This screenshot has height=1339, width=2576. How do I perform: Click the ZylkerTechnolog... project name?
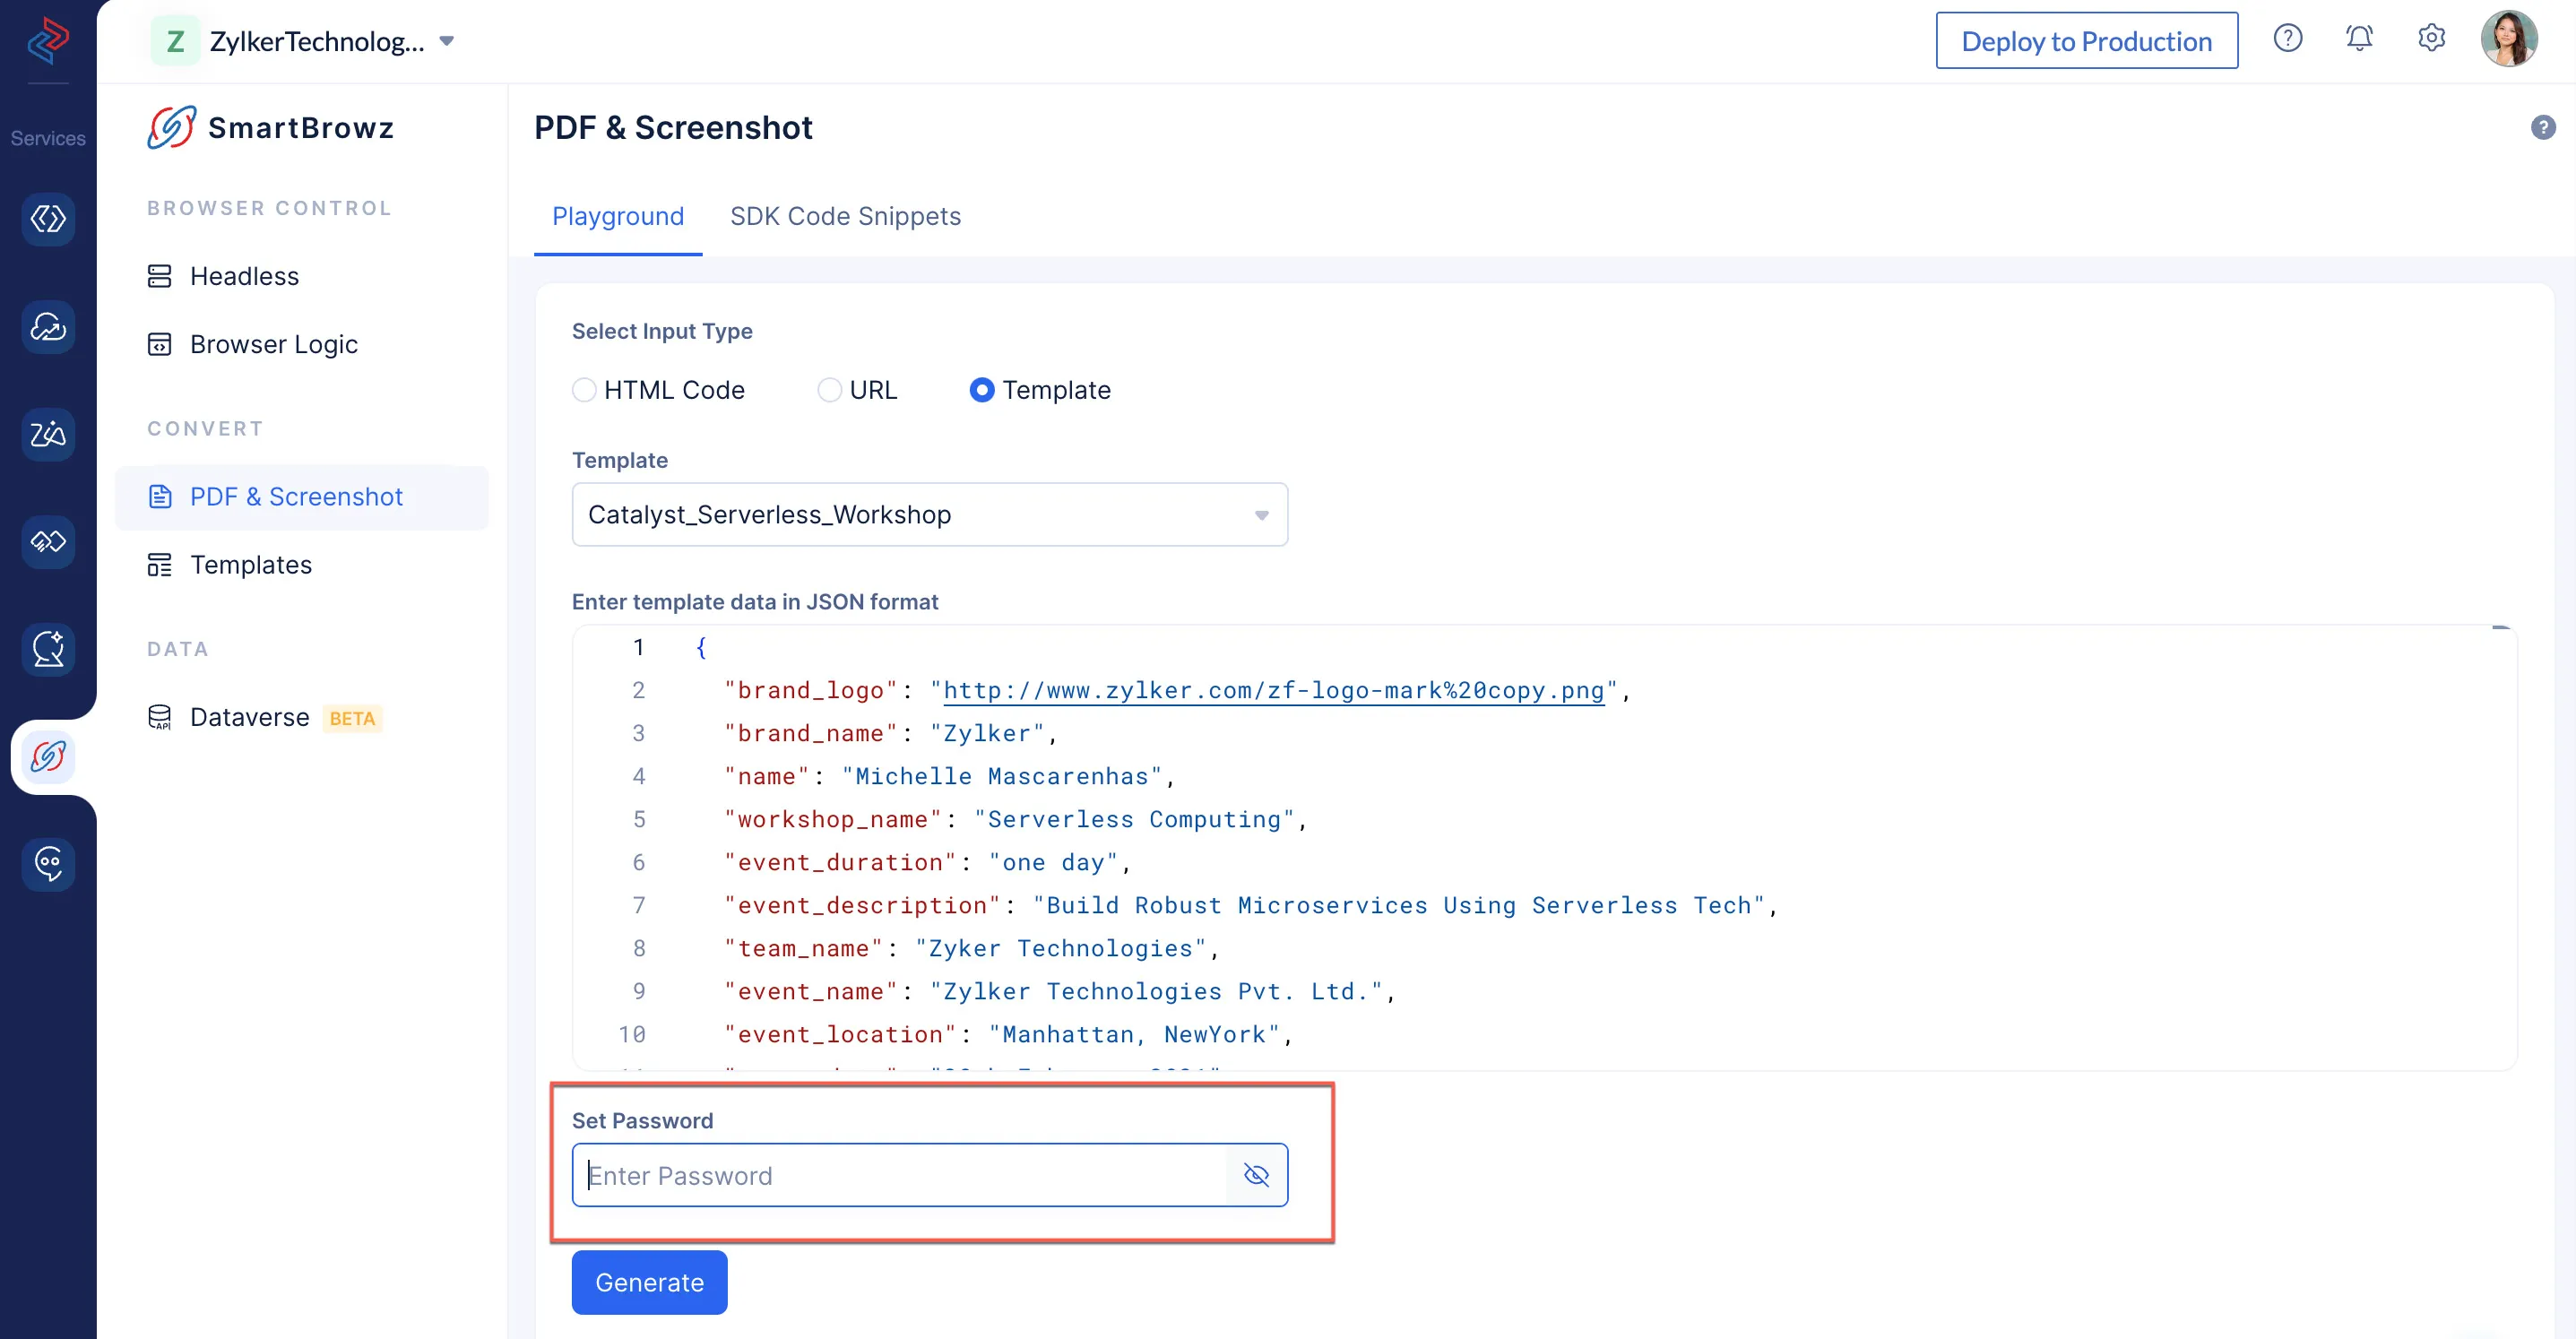317,41
